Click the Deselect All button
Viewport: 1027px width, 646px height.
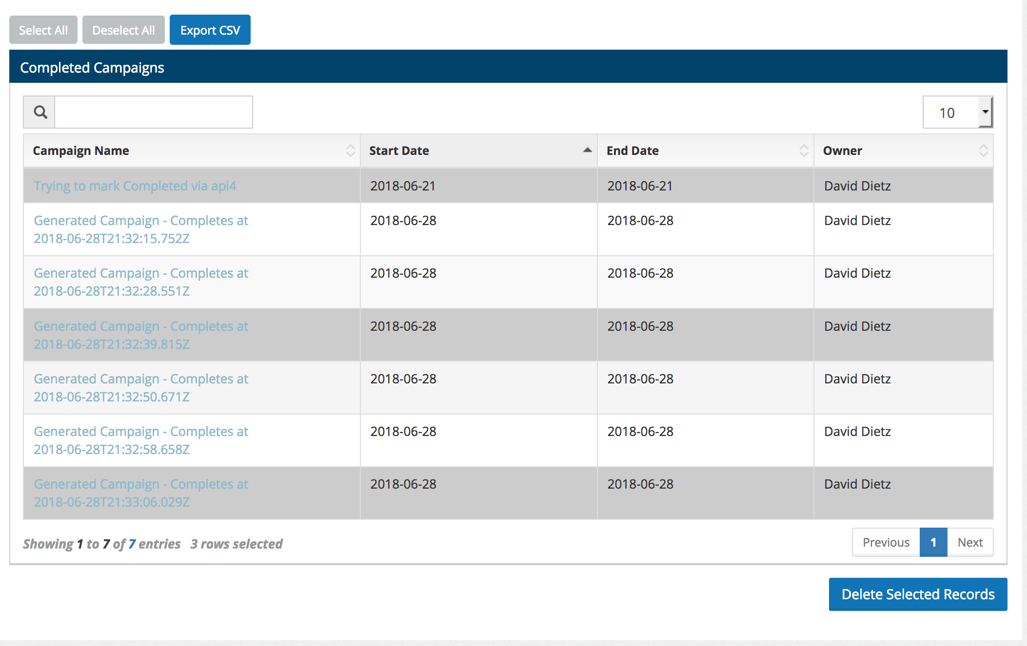[123, 30]
